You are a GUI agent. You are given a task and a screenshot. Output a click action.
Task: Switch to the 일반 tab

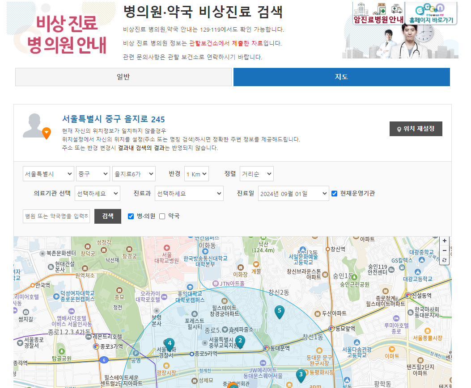[123, 77]
